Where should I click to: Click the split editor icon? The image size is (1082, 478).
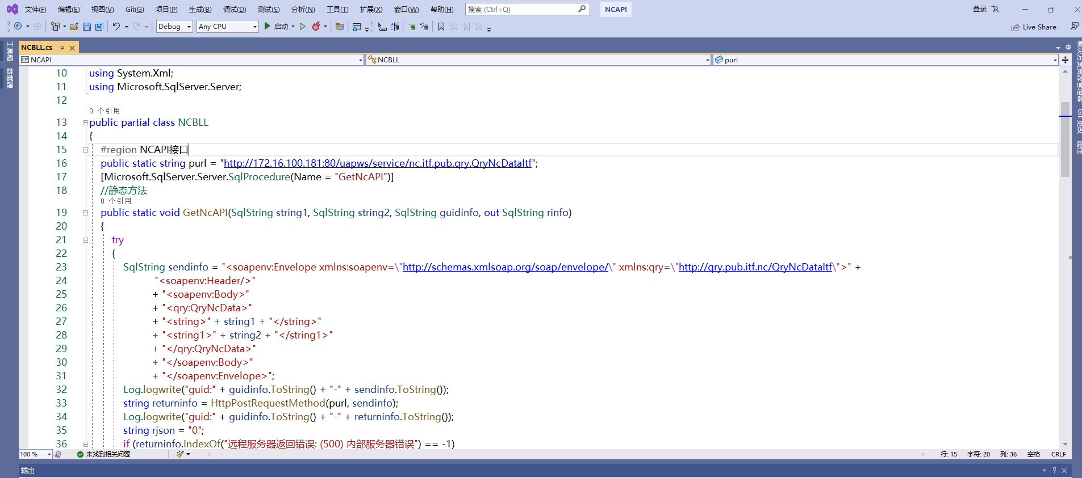1065,60
